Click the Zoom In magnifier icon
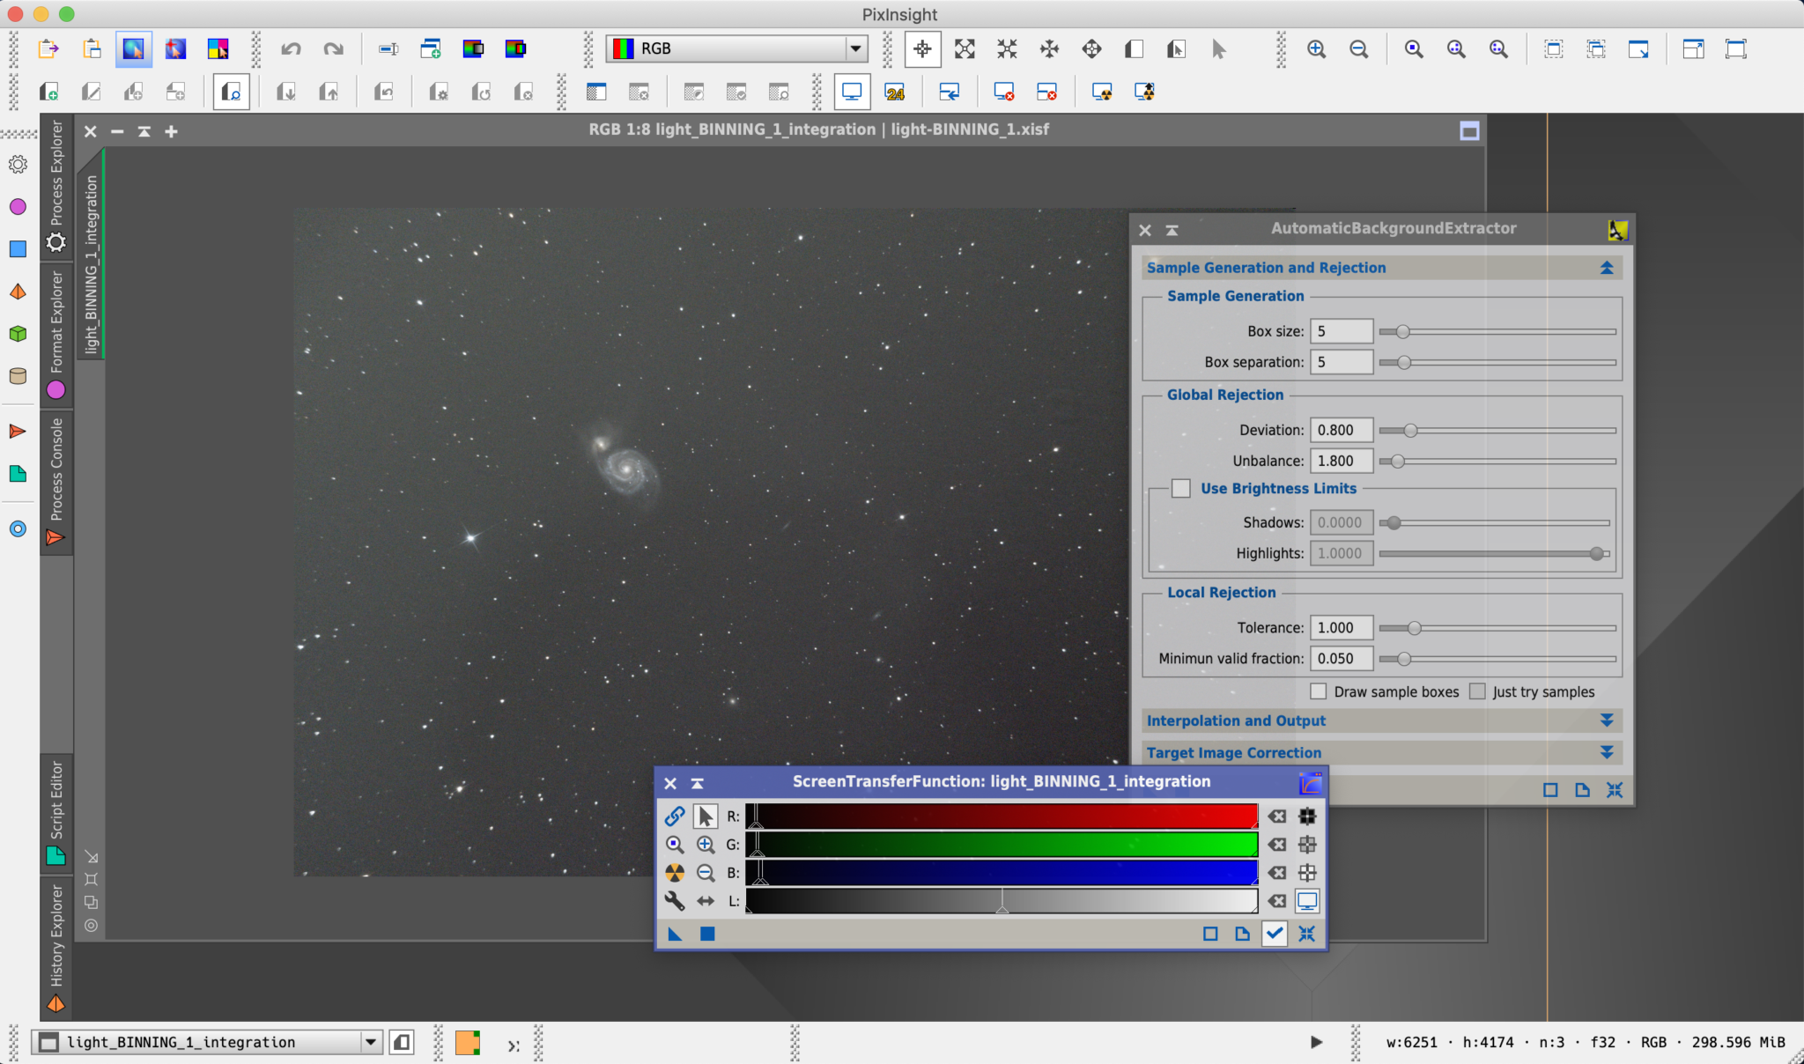The image size is (1804, 1064). point(1316,49)
